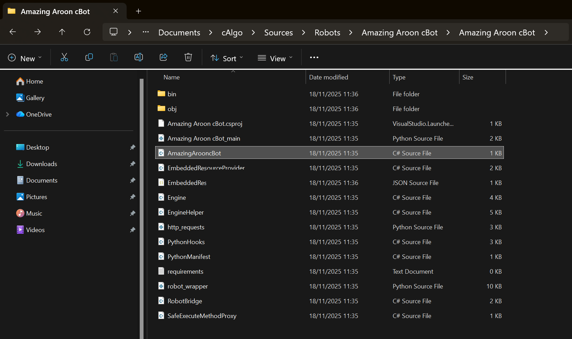Navigate back with the left arrow

[x=13, y=32]
